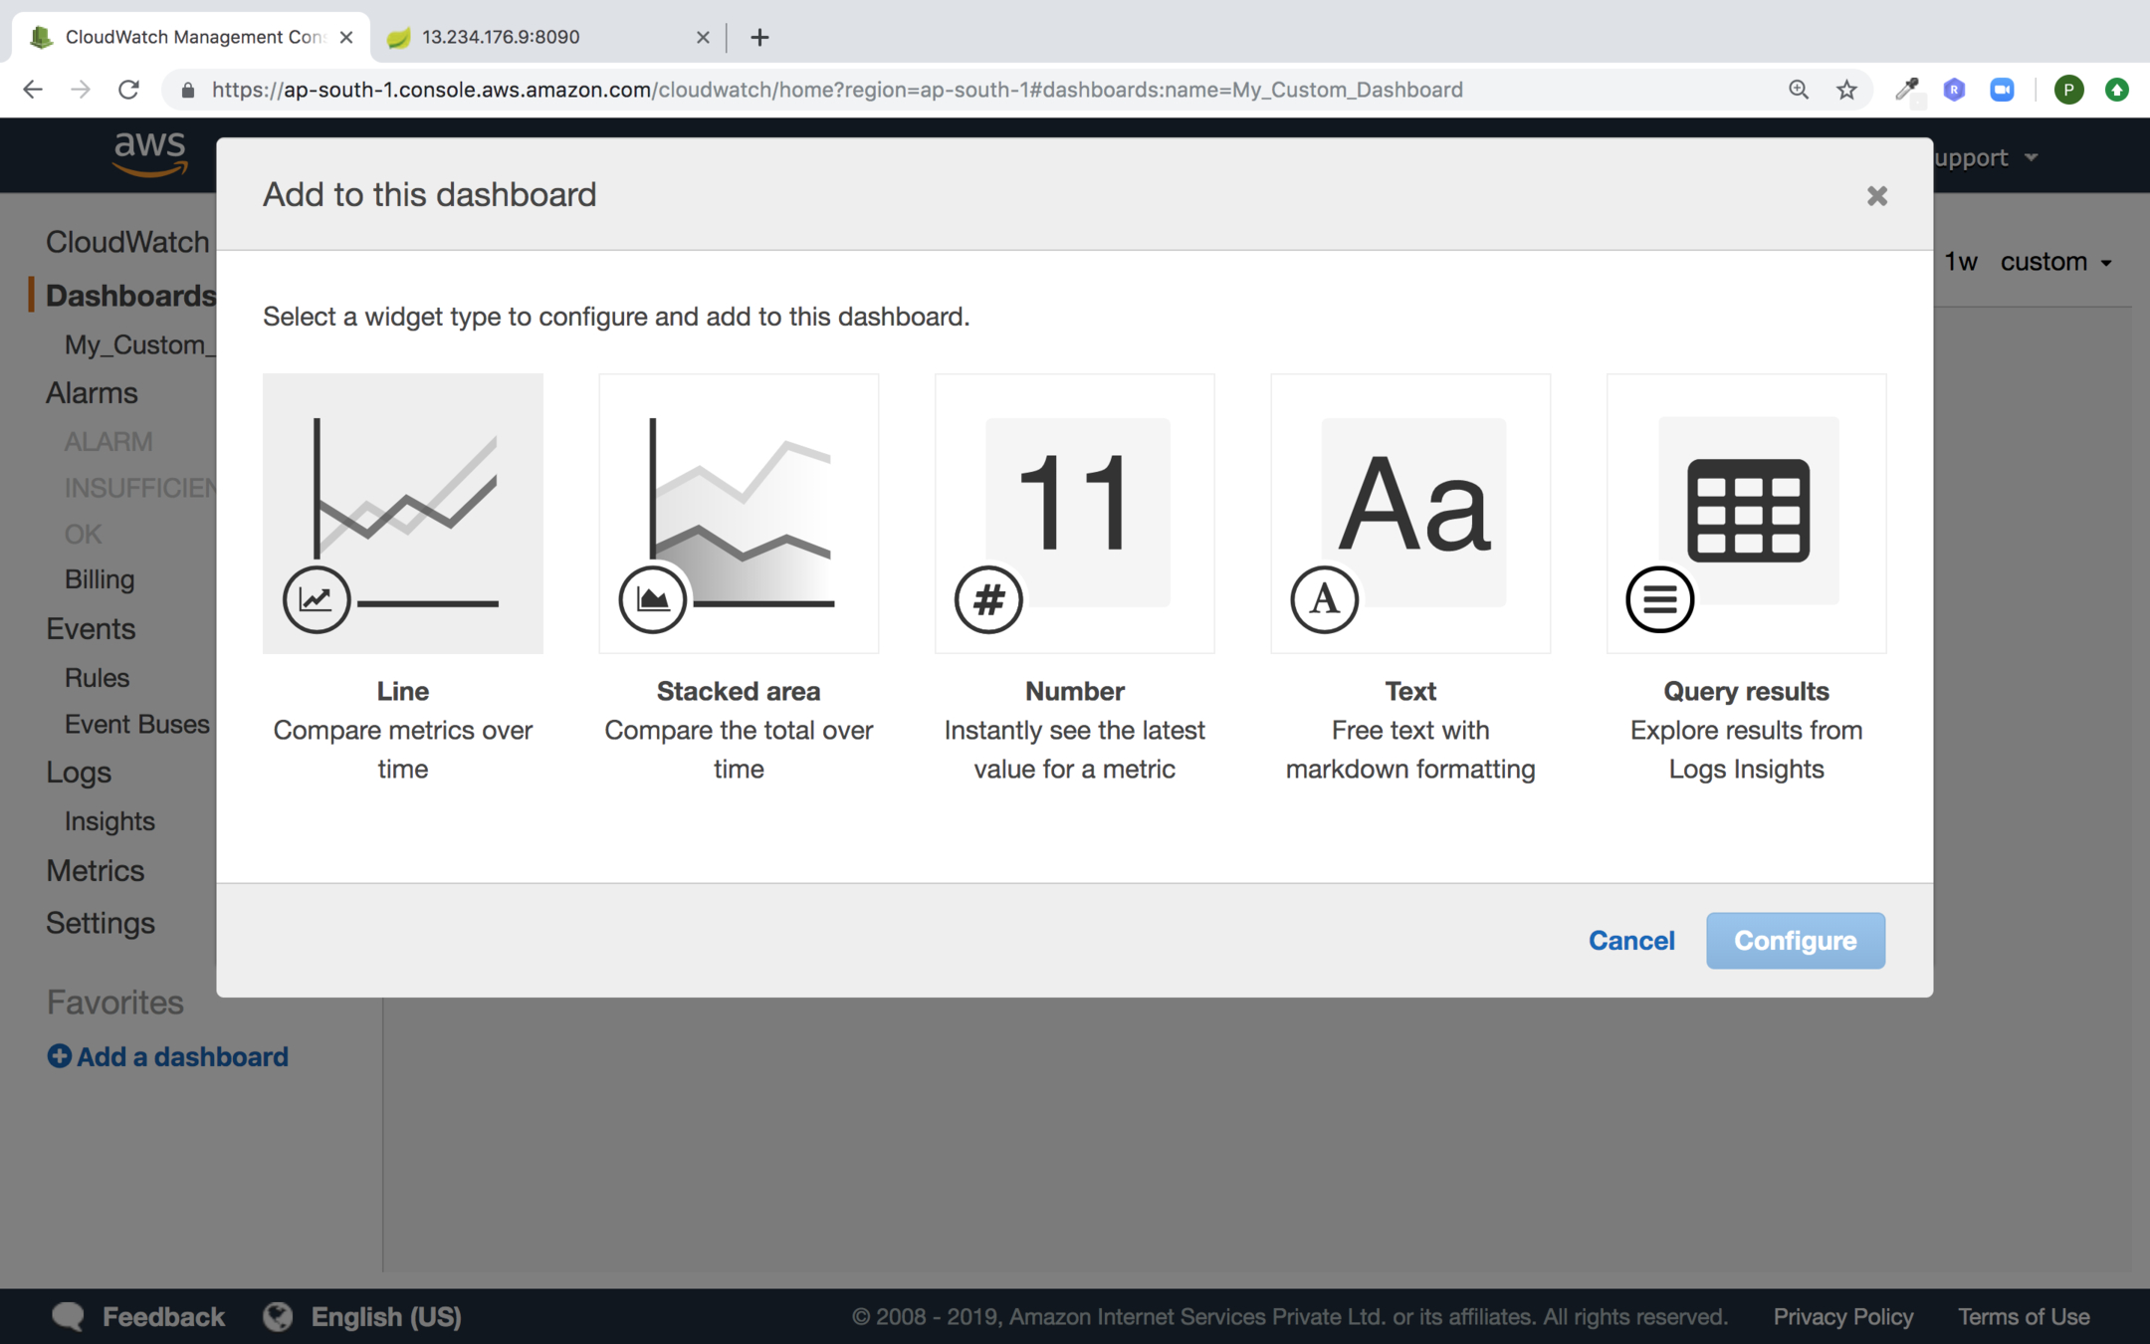Choose the Query results table widget
This screenshot has width=2150, height=1344.
point(1746,514)
